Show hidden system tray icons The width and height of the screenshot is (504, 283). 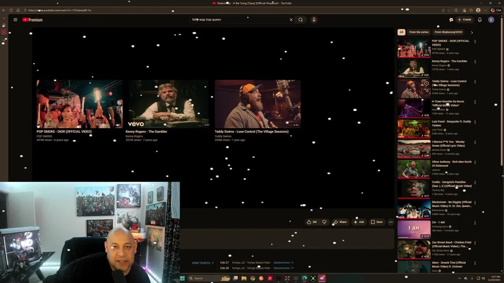coord(459,278)
